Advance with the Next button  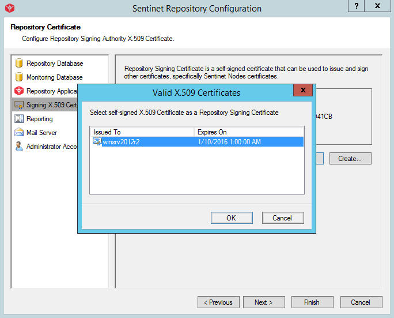click(x=264, y=302)
